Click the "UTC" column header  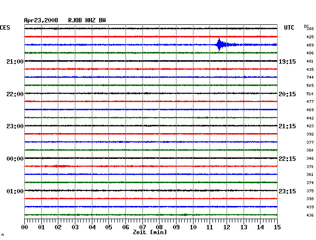(x=289, y=28)
